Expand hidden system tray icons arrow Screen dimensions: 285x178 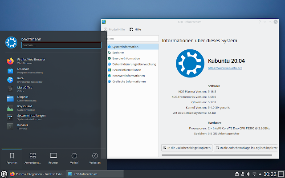pyautogui.click(x=260, y=174)
